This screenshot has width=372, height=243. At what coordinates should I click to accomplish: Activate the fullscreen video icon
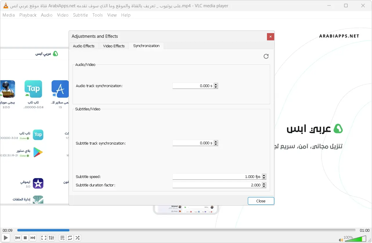[44, 237]
